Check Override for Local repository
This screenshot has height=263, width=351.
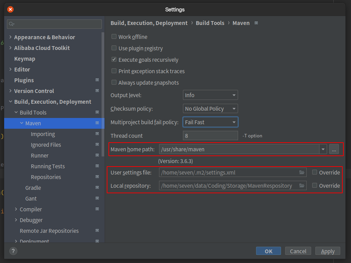[315, 185]
